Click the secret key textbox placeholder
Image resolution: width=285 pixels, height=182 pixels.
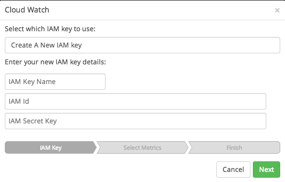[33, 121]
